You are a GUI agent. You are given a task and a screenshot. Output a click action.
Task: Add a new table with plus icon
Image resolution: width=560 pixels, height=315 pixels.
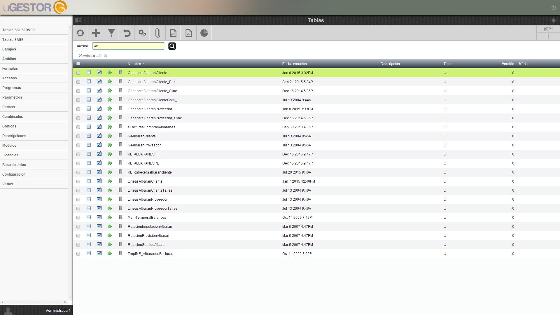(x=96, y=33)
